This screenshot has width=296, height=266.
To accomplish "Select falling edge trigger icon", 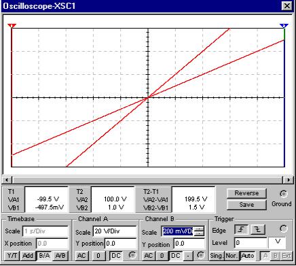I will (258, 230).
